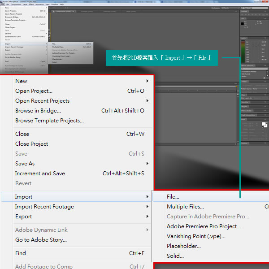
Task: Expand the Open Recent Projects arrow in the enlarged menu
Action: [148, 101]
